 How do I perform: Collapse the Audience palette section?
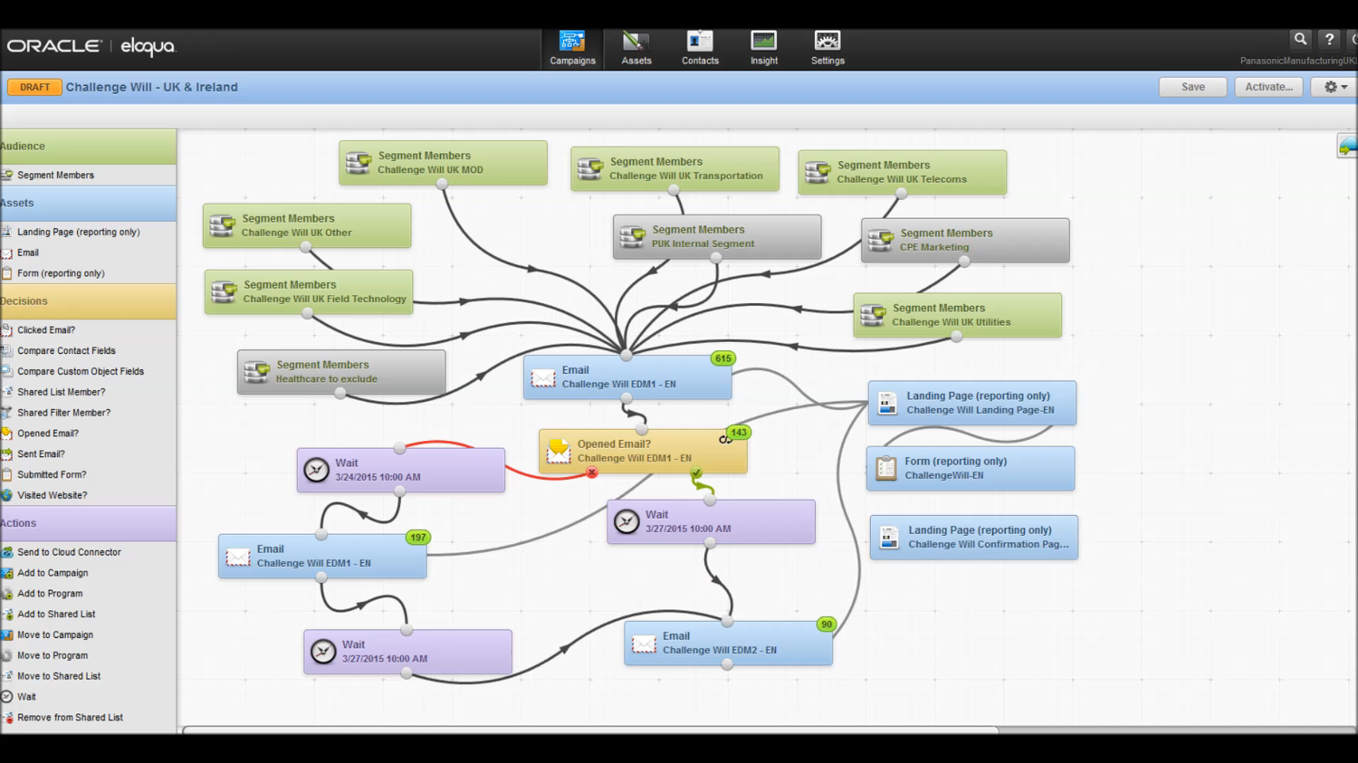click(88, 146)
